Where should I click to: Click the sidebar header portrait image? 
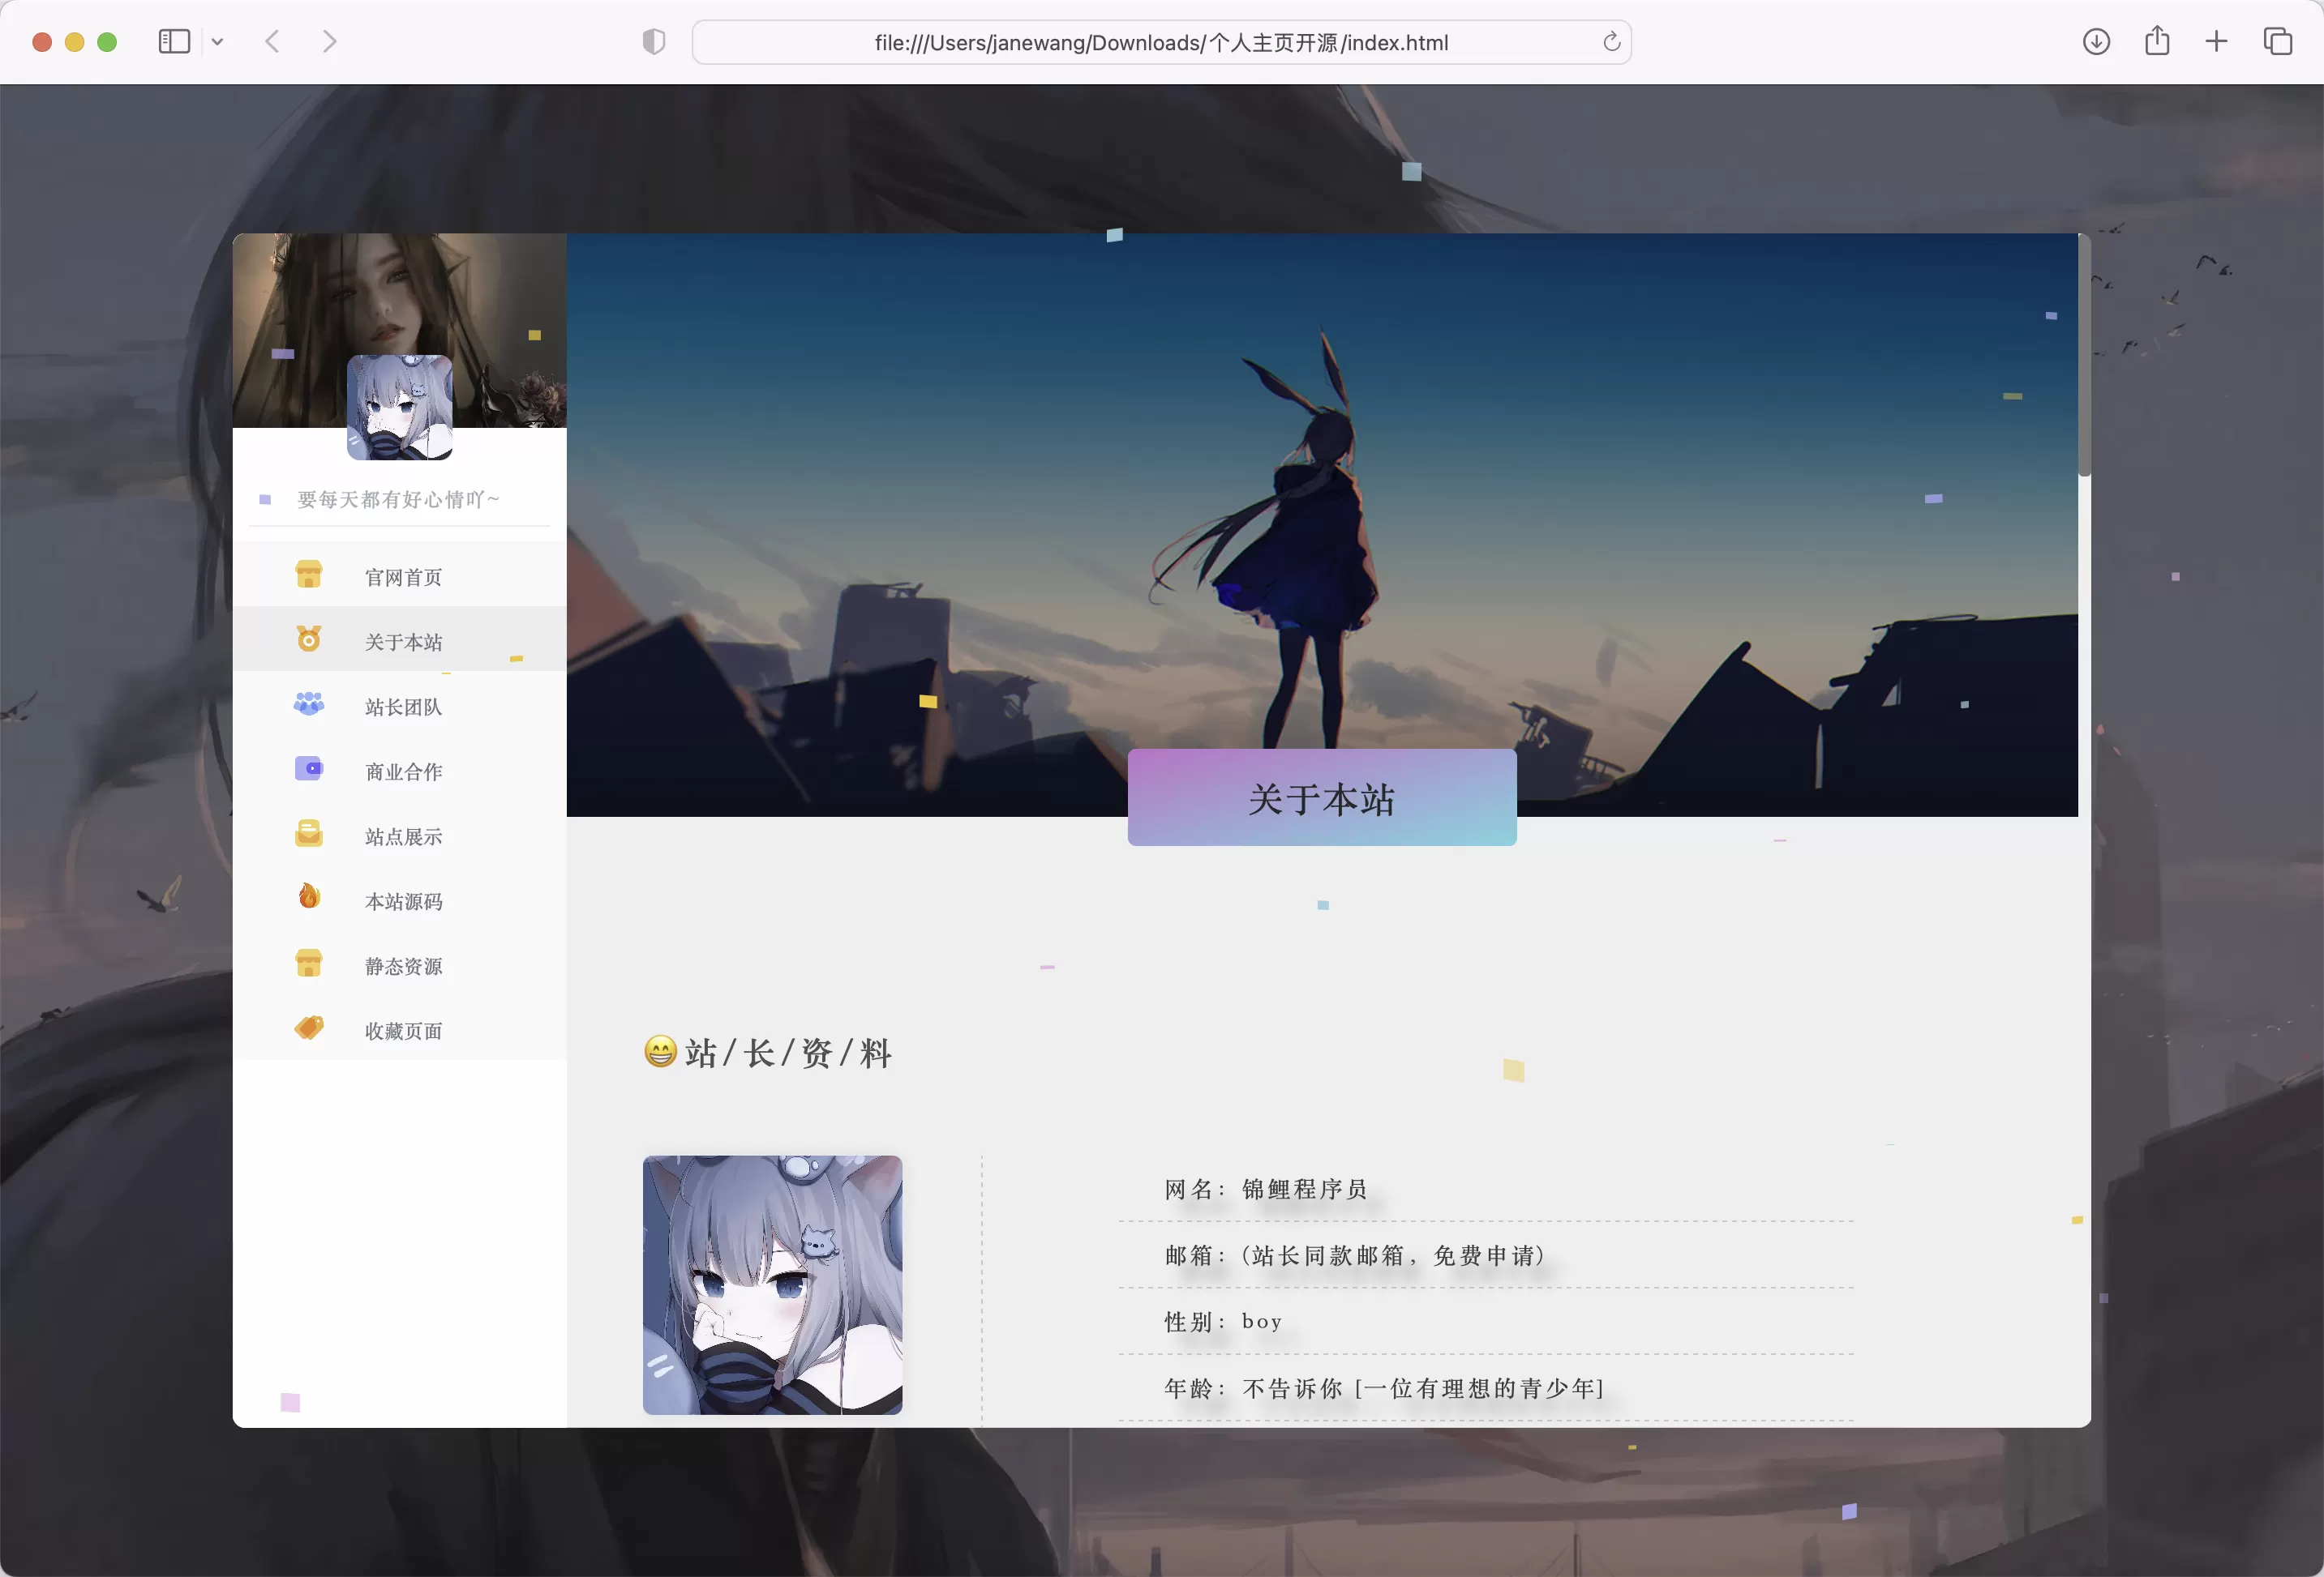point(400,331)
